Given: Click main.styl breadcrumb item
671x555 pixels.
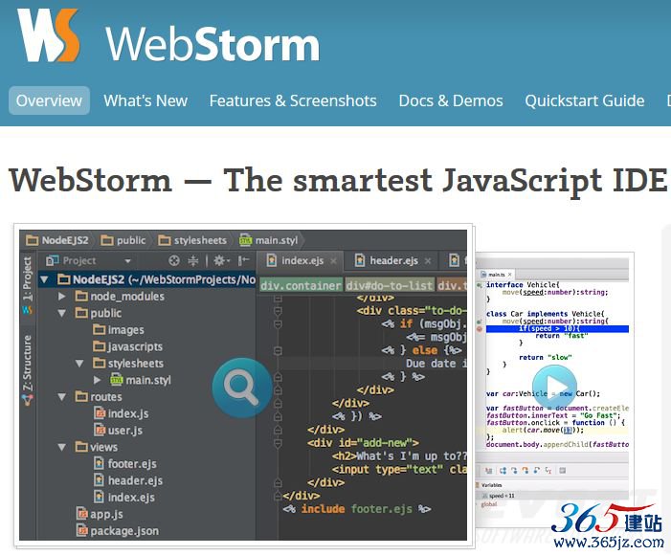Looking at the screenshot, I should pos(269,240).
